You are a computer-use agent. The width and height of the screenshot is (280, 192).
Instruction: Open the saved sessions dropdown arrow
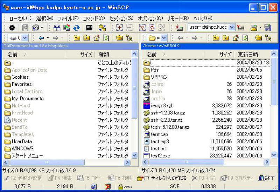(x=260, y=28)
